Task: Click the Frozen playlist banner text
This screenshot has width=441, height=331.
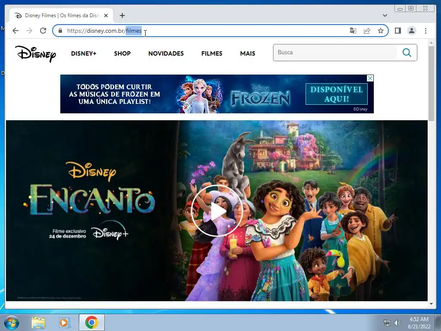Action: pyautogui.click(x=115, y=94)
